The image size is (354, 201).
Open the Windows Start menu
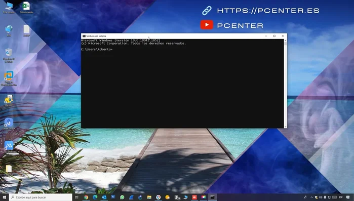point(4,197)
